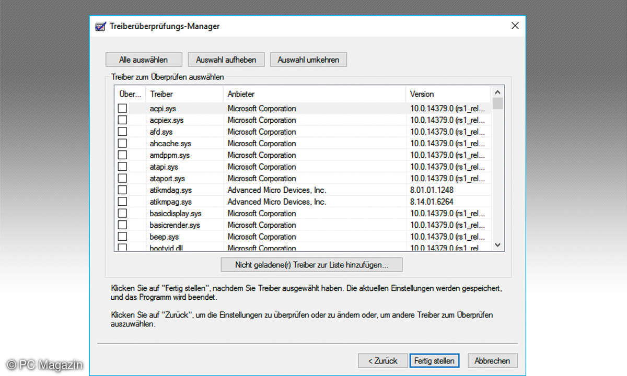
Task: Click the driver list scrollbar thumb
Action: pos(497,103)
